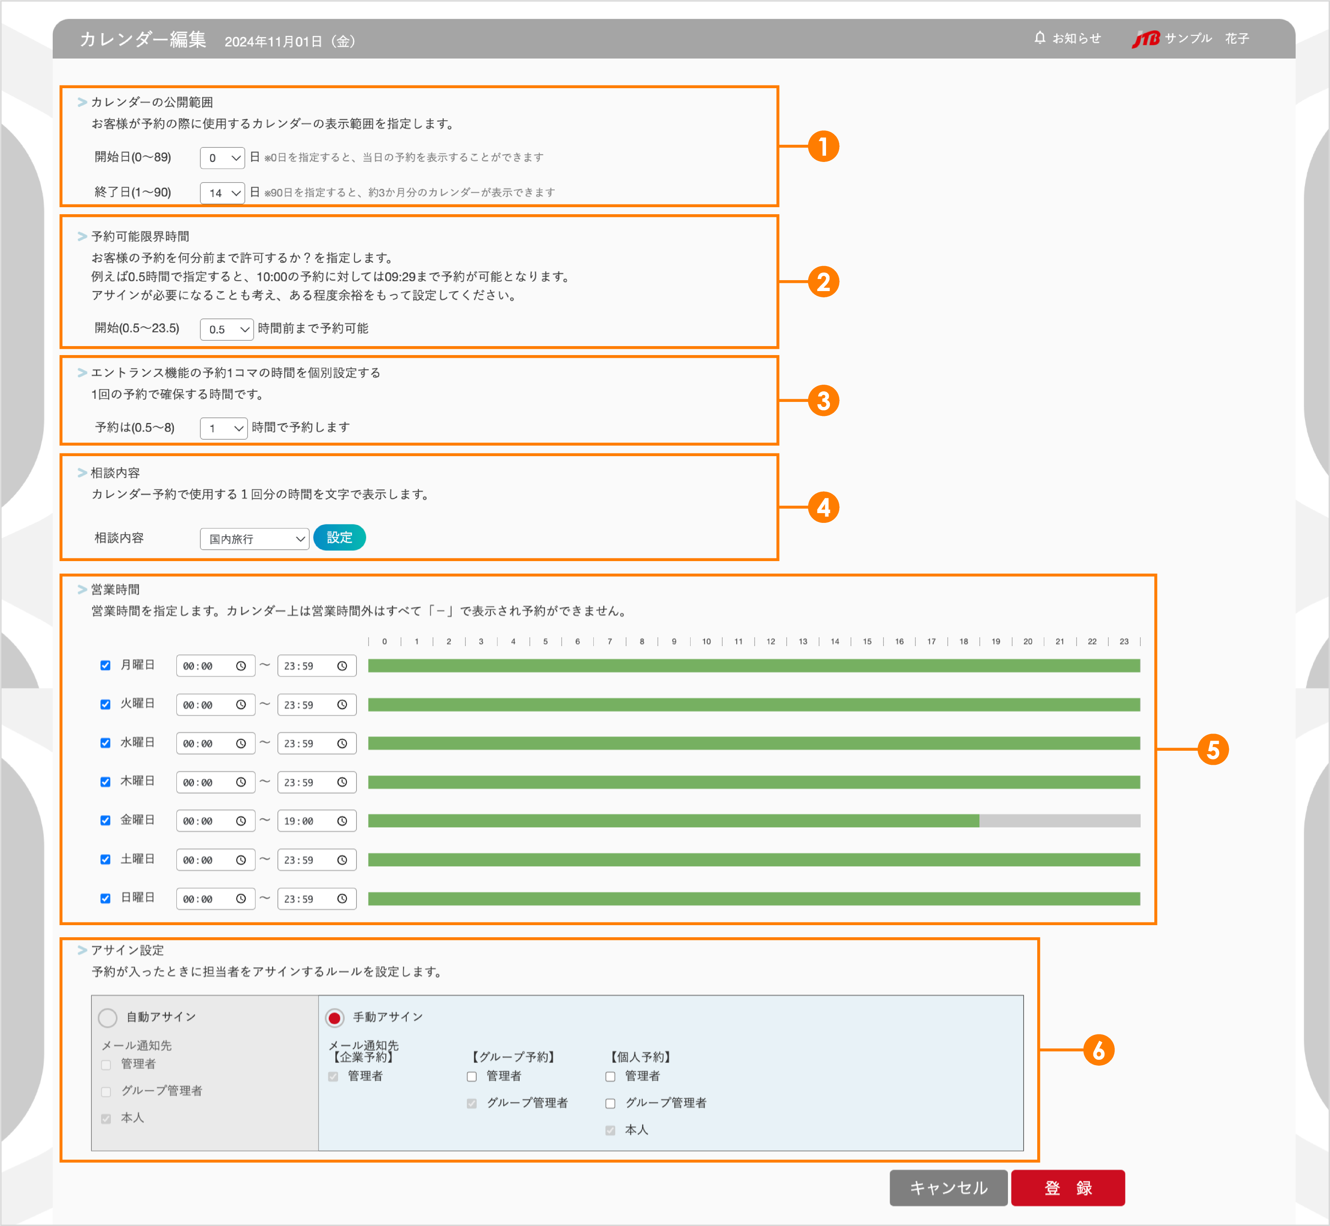Click the お知らせ header text
Viewport: 1330px width, 1226px height.
1077,39
